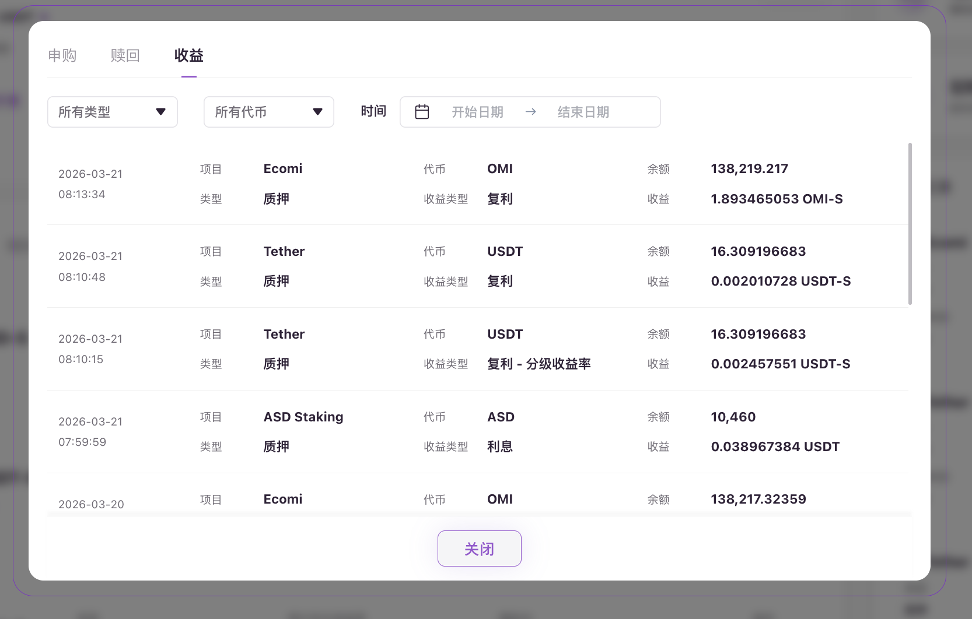Click the 138,219.217 balance value
Image resolution: width=972 pixels, height=619 pixels.
[x=749, y=169]
